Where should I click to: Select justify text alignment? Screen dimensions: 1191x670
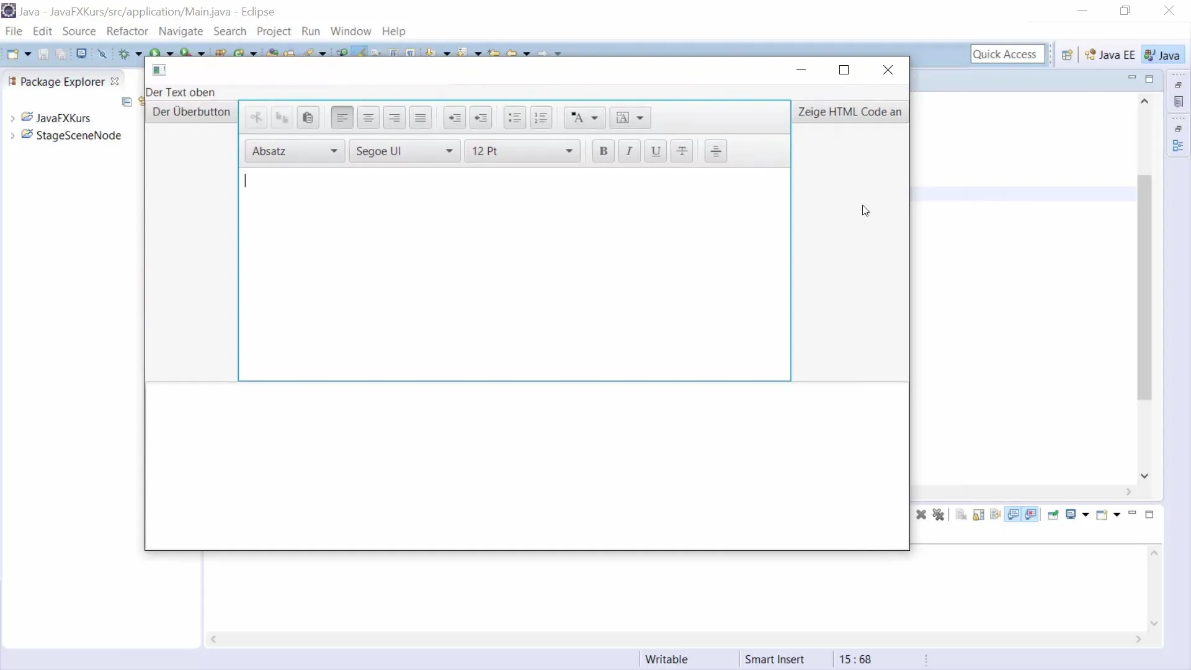421,118
